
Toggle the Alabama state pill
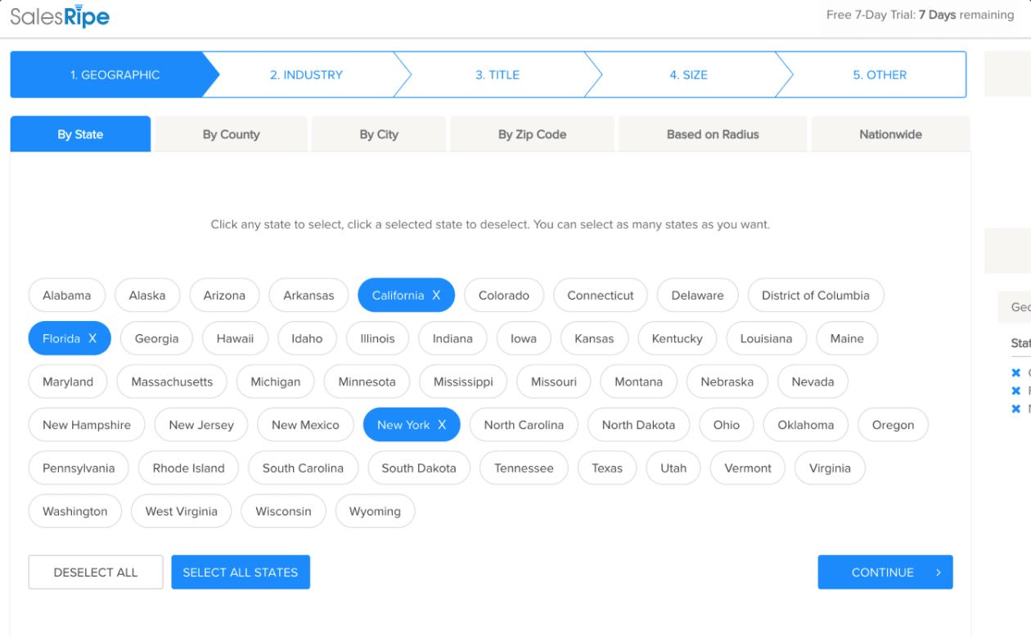[x=67, y=296]
